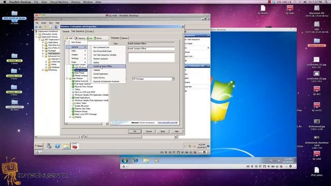This screenshot has height=186, width=331.
Task: Open the General submenu
Action: click(x=76, y=47)
